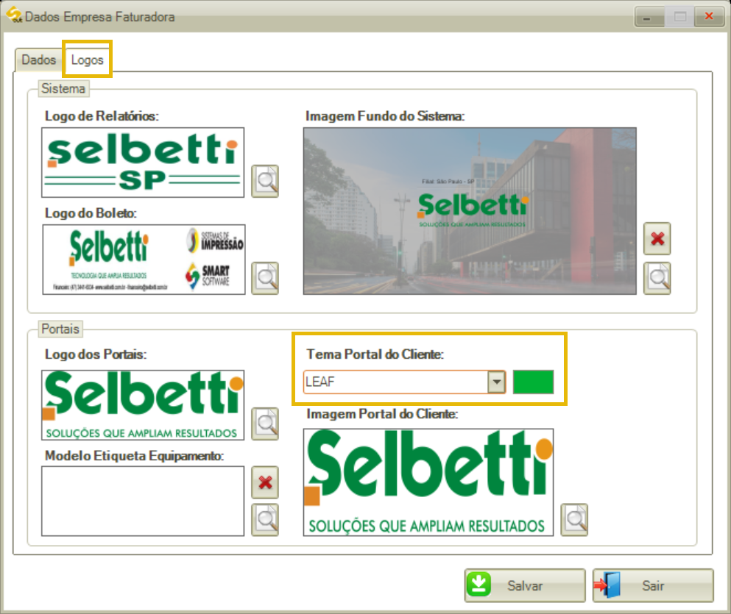Click the Logo dos Portais preview image

coord(143,405)
